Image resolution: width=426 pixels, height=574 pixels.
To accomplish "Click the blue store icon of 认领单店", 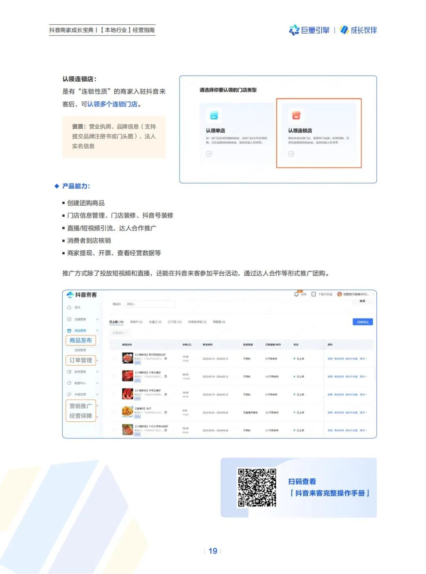I will click(214, 116).
